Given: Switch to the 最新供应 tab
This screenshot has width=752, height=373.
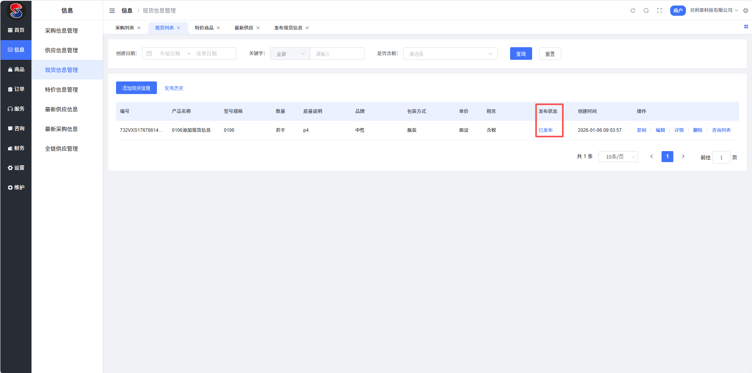Looking at the screenshot, I should [244, 28].
